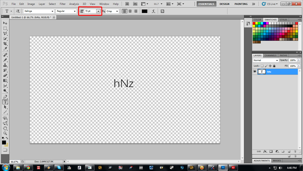Select the Hand tool

(x=5, y=128)
